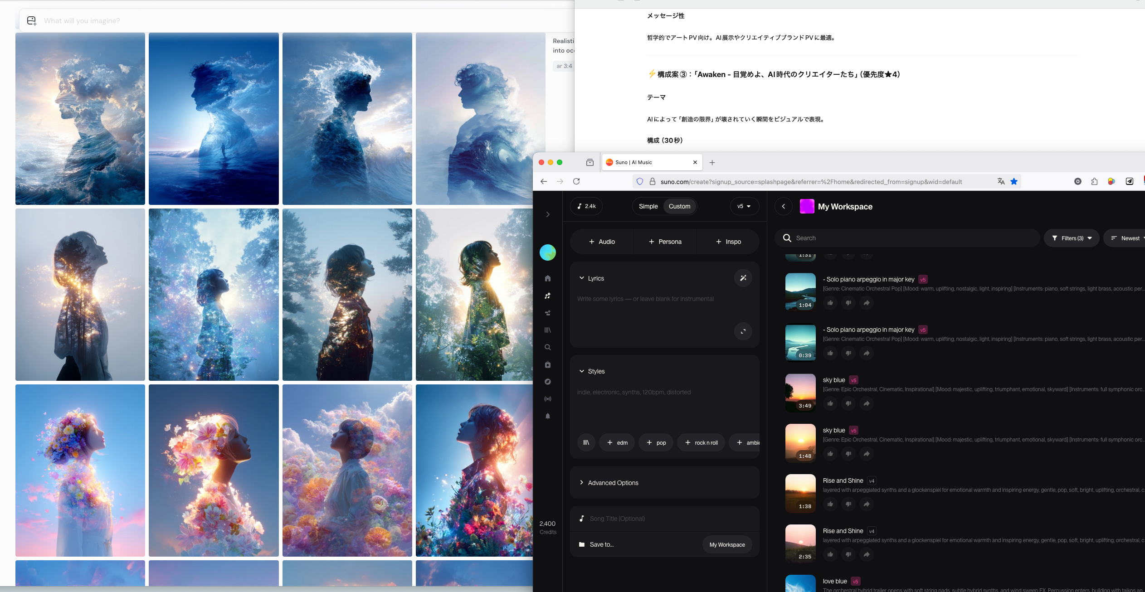Screen dimensions: 1145x592
Task: Open the v5 model version dropdown
Action: [744, 206]
